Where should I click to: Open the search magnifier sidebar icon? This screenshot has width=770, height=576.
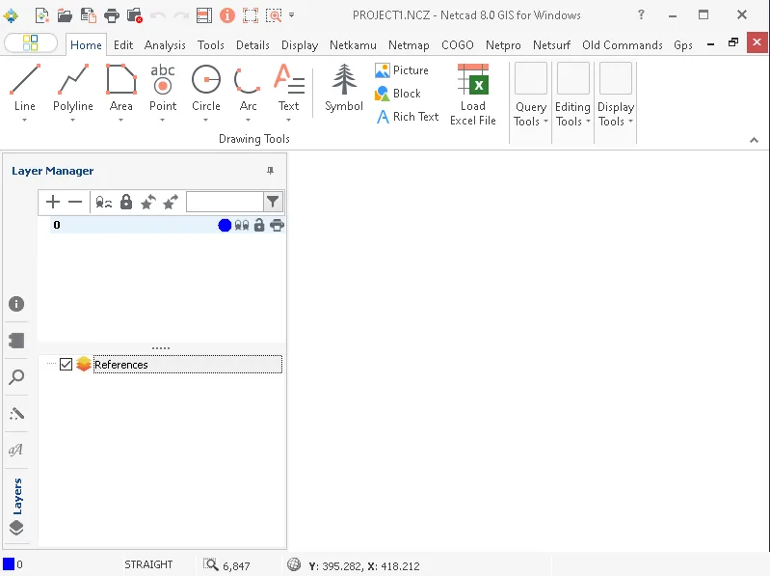click(16, 377)
